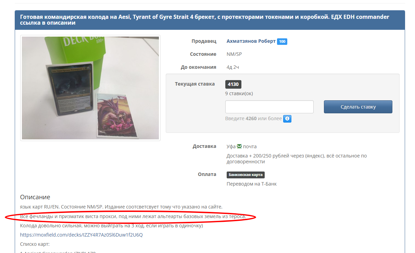The height and width of the screenshot is (253, 415).
Task: Click the 4д 2ч time remaining value
Action: [x=233, y=67]
